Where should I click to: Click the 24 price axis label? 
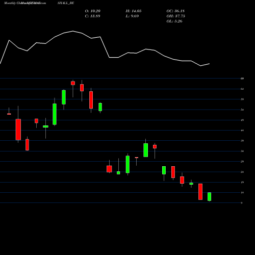tap(242, 172)
